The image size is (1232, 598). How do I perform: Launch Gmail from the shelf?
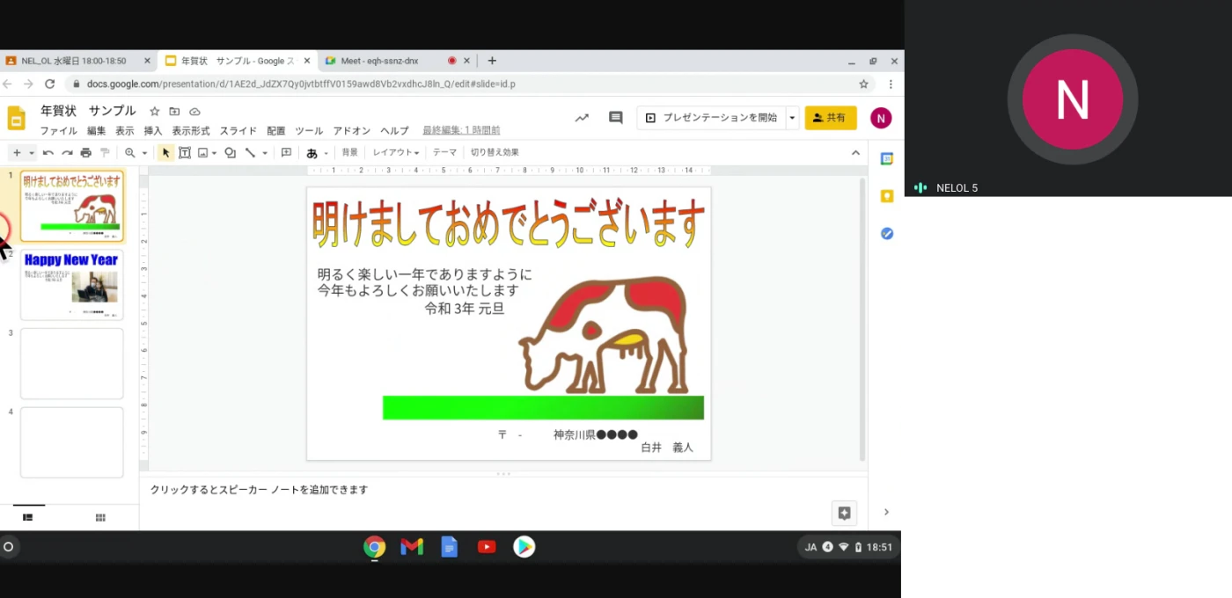click(x=412, y=547)
